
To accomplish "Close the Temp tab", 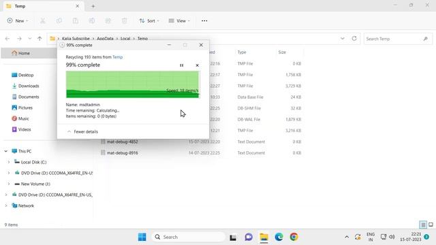I will point(78,6).
